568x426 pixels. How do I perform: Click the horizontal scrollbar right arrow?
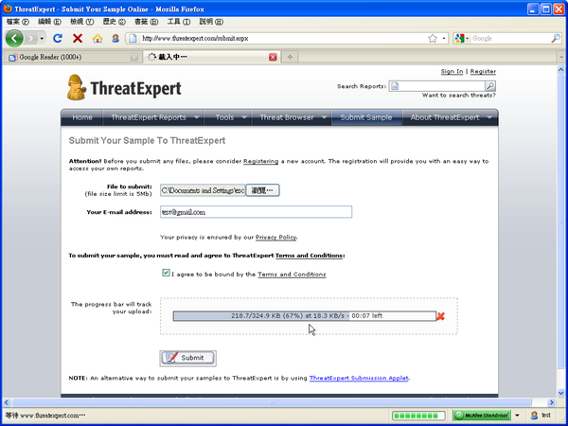click(551, 402)
